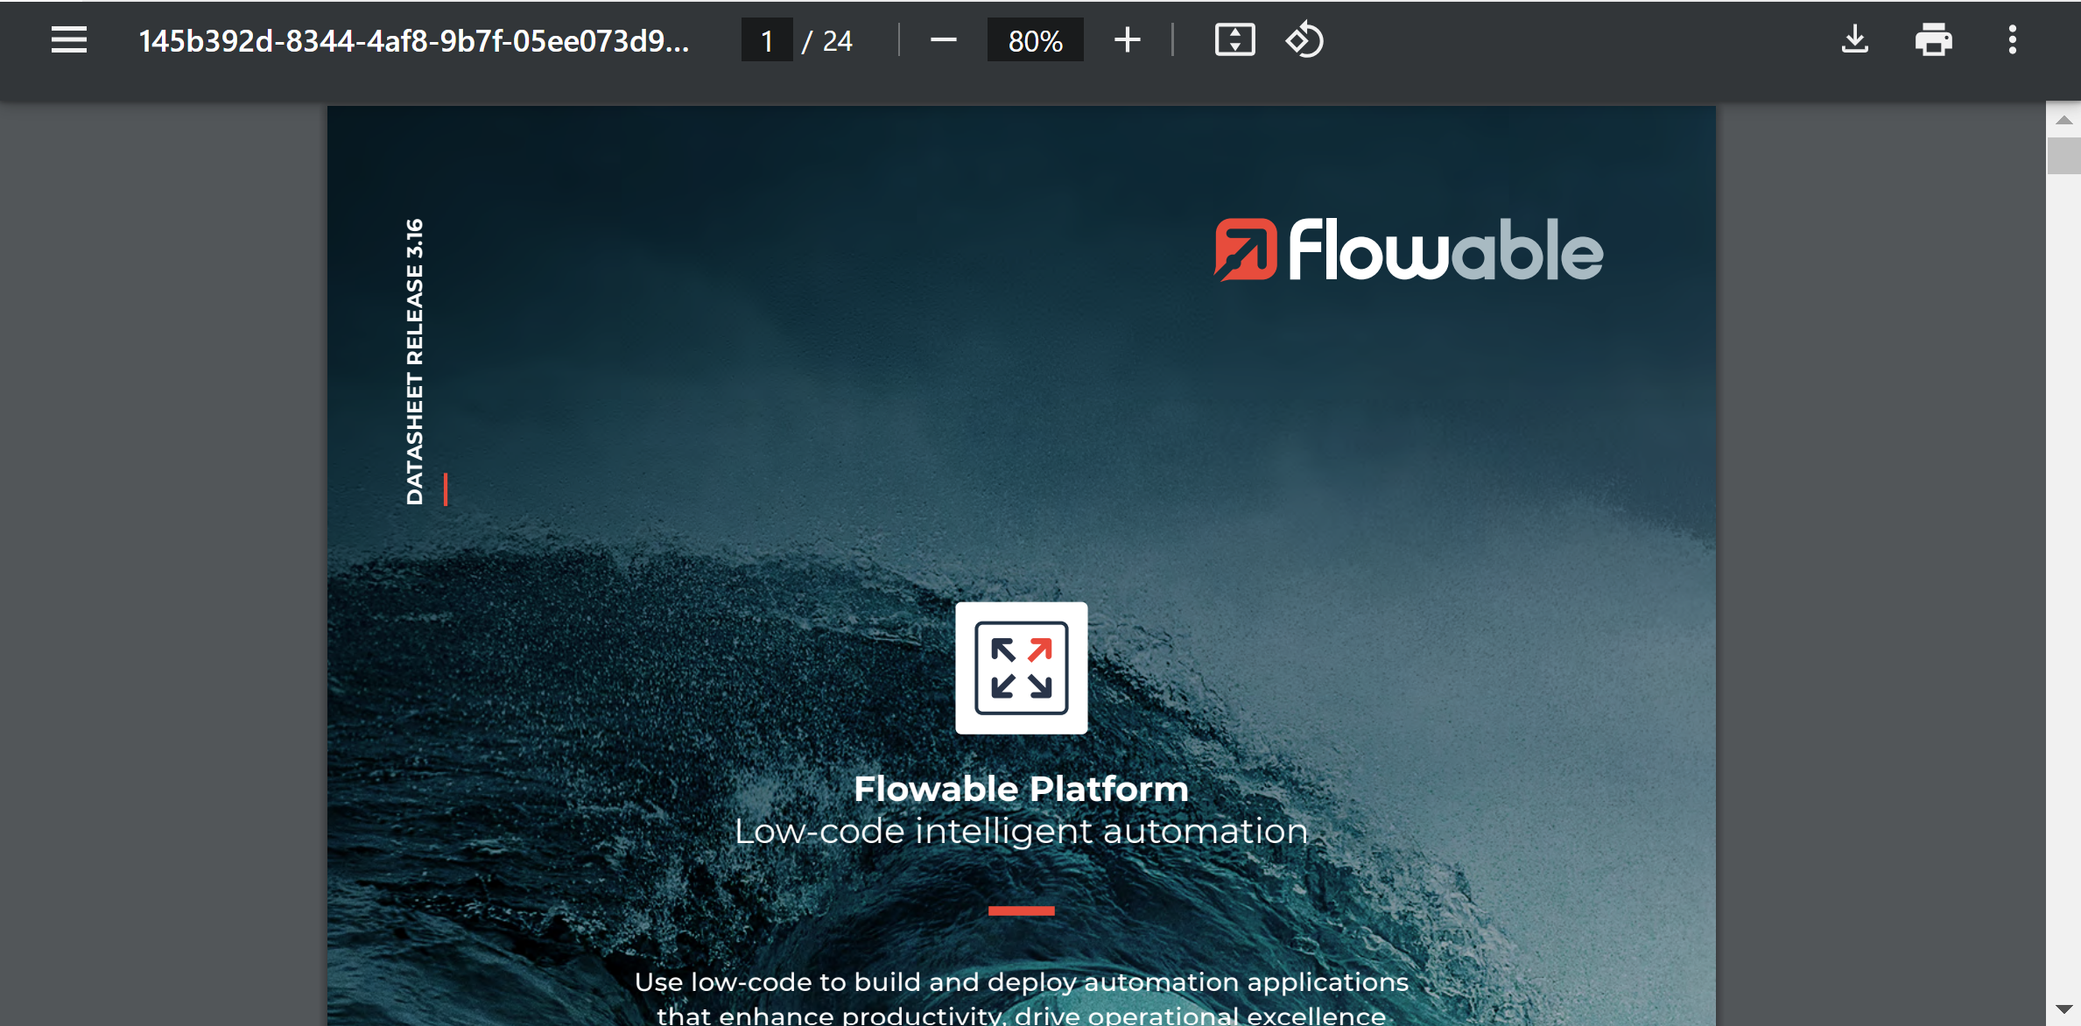The height and width of the screenshot is (1026, 2081).
Task: Zoom out with the minus button
Action: click(943, 40)
